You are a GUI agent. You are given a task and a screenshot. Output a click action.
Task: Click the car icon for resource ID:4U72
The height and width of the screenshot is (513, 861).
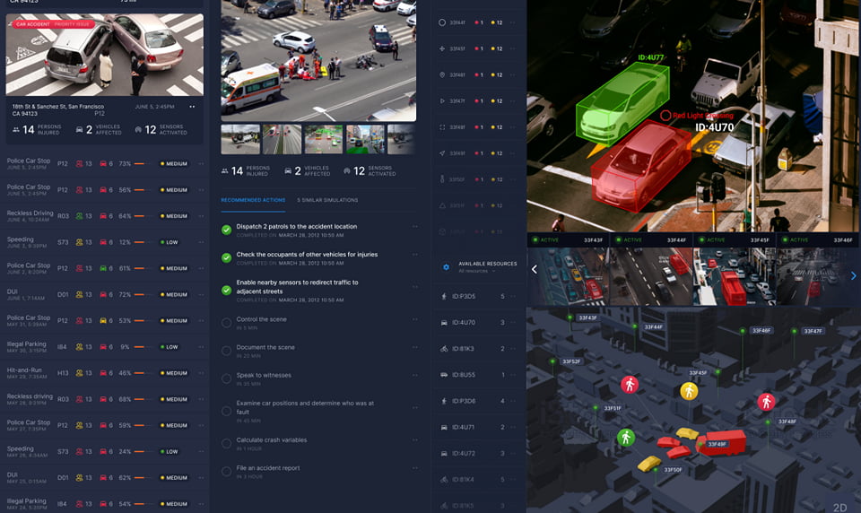(444, 454)
